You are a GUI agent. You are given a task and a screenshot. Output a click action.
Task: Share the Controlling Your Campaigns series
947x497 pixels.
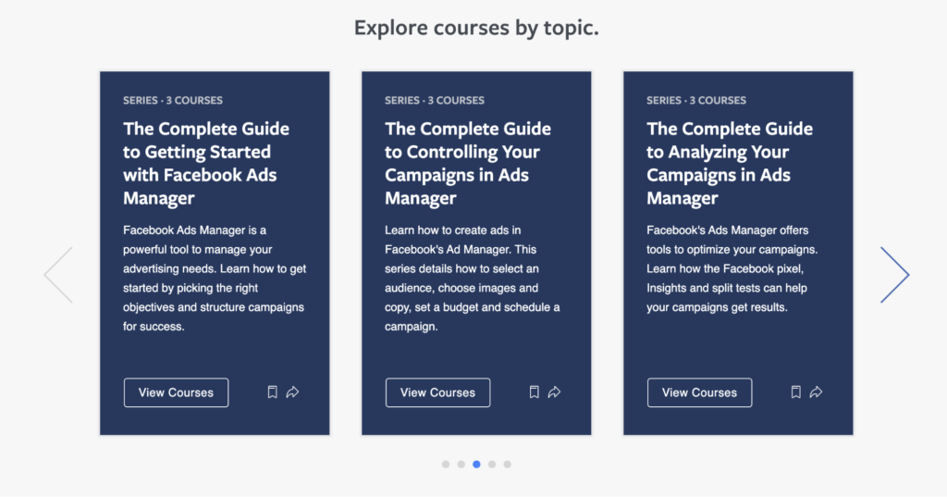click(555, 392)
